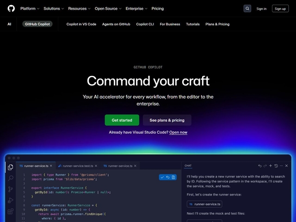Click the Sign up button
This screenshot has height=222, width=296.
pyautogui.click(x=280, y=9)
